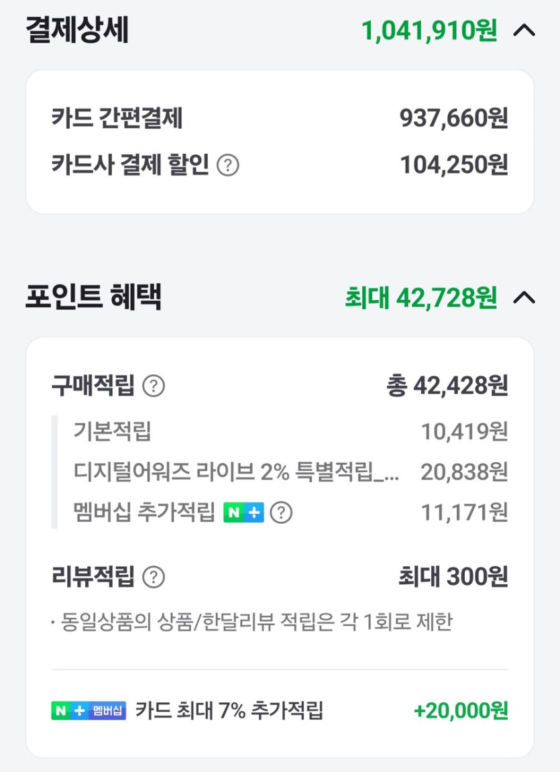
Task: Collapse the 결제상세 section chevron
Action: (x=524, y=31)
